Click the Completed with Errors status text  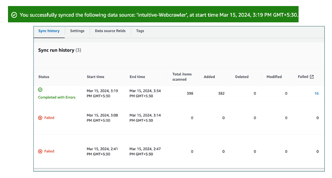[x=57, y=97]
